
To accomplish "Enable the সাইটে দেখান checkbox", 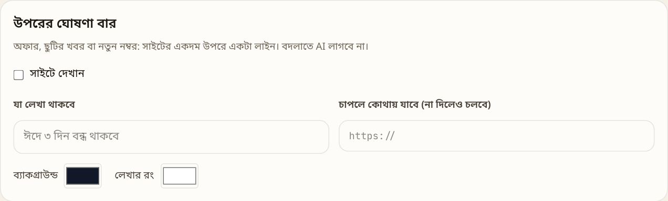I will (18, 75).
